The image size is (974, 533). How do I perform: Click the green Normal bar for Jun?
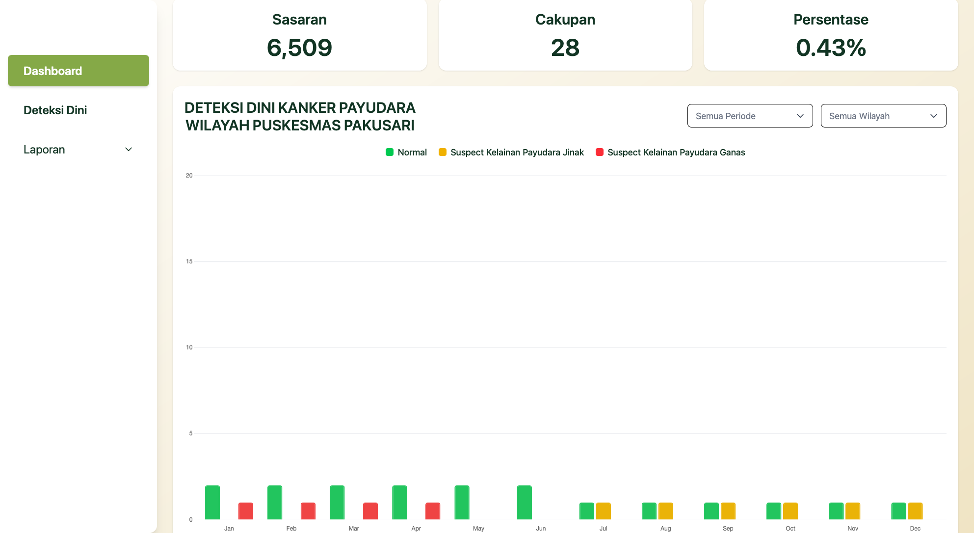(x=525, y=502)
